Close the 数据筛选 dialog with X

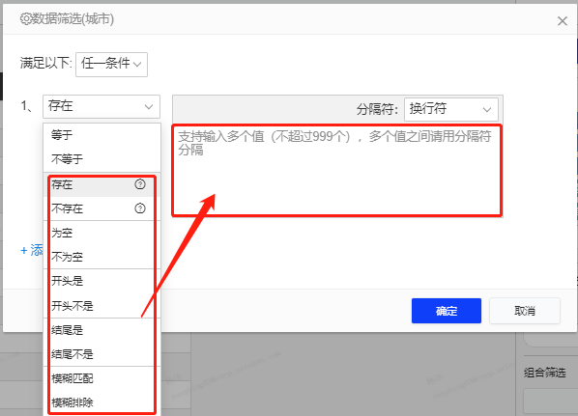click(x=563, y=21)
